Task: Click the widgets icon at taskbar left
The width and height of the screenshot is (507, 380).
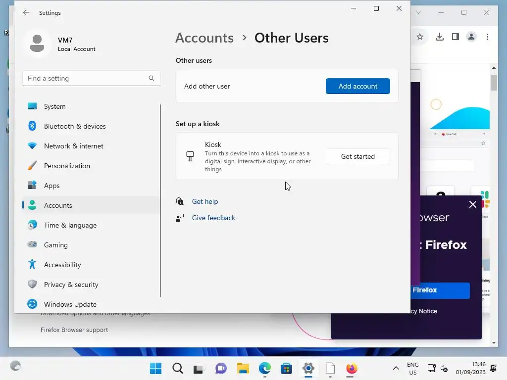Action: point(15,366)
